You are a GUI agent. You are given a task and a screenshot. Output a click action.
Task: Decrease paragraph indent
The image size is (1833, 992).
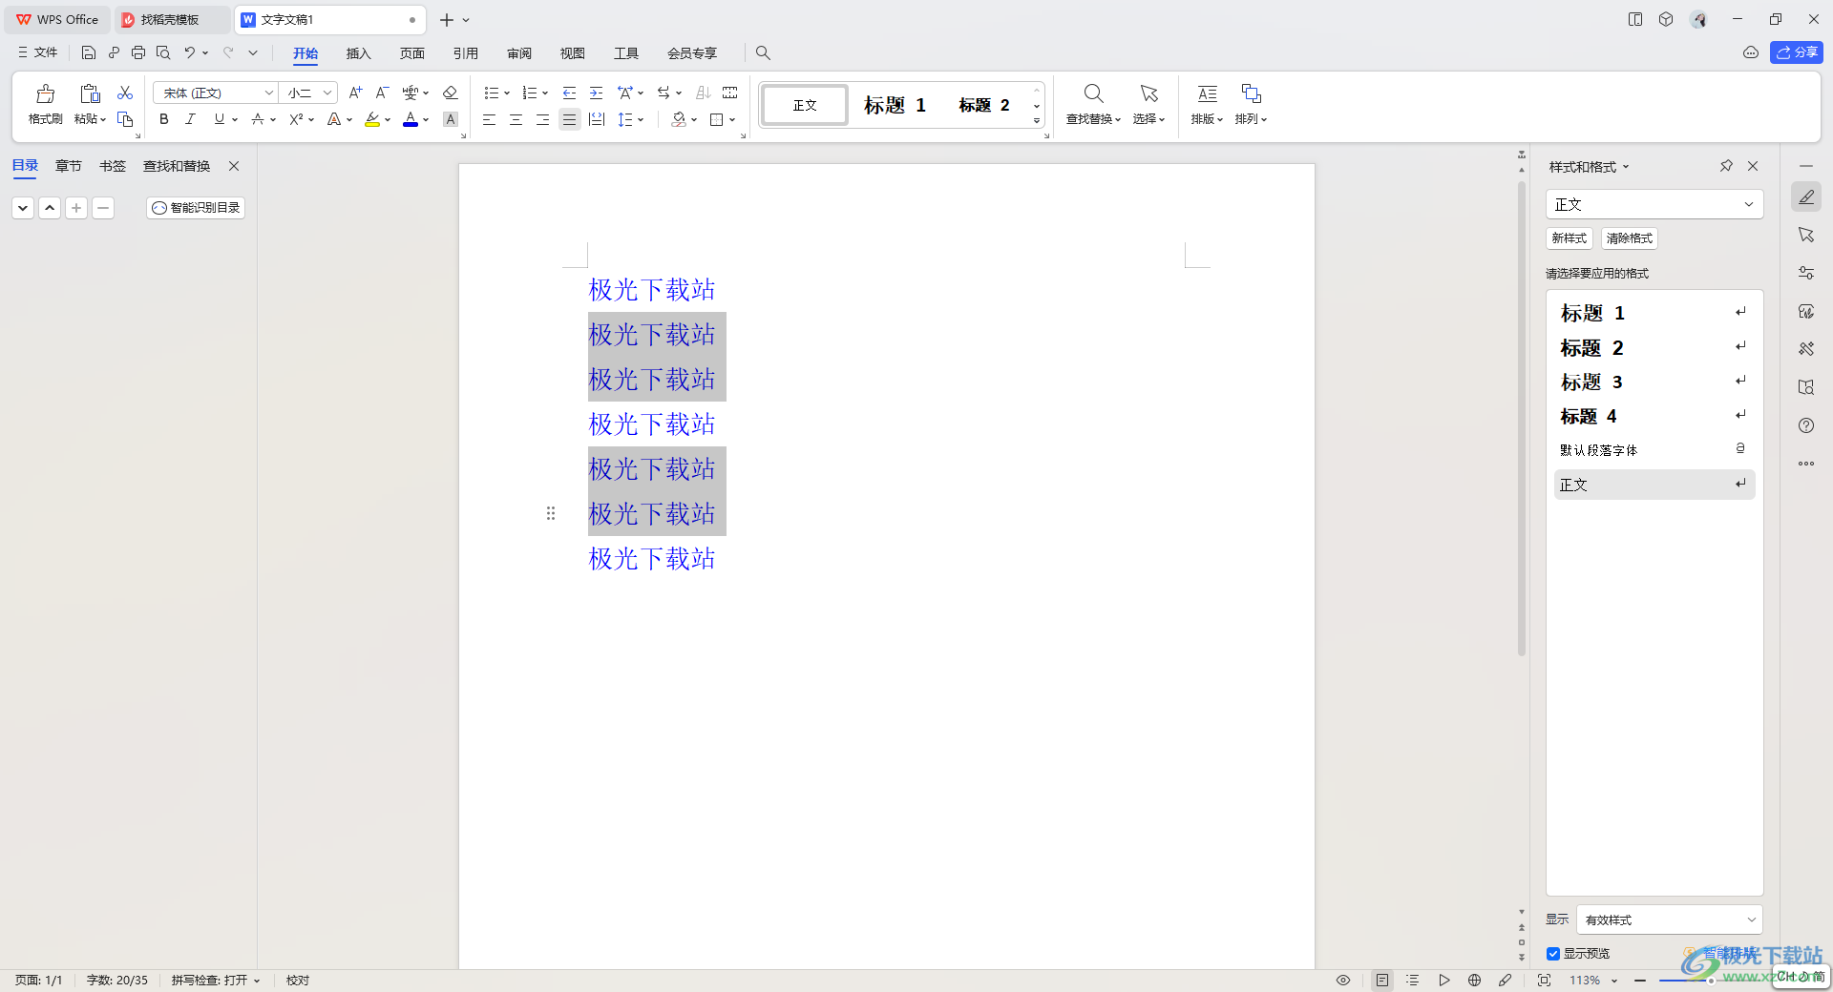point(570,93)
